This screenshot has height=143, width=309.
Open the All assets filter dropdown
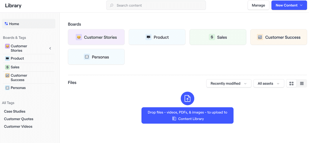click(x=269, y=83)
